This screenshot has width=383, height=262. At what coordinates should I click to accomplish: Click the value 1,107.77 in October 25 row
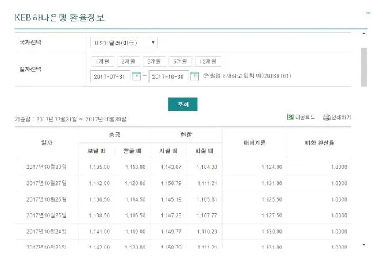207,215
